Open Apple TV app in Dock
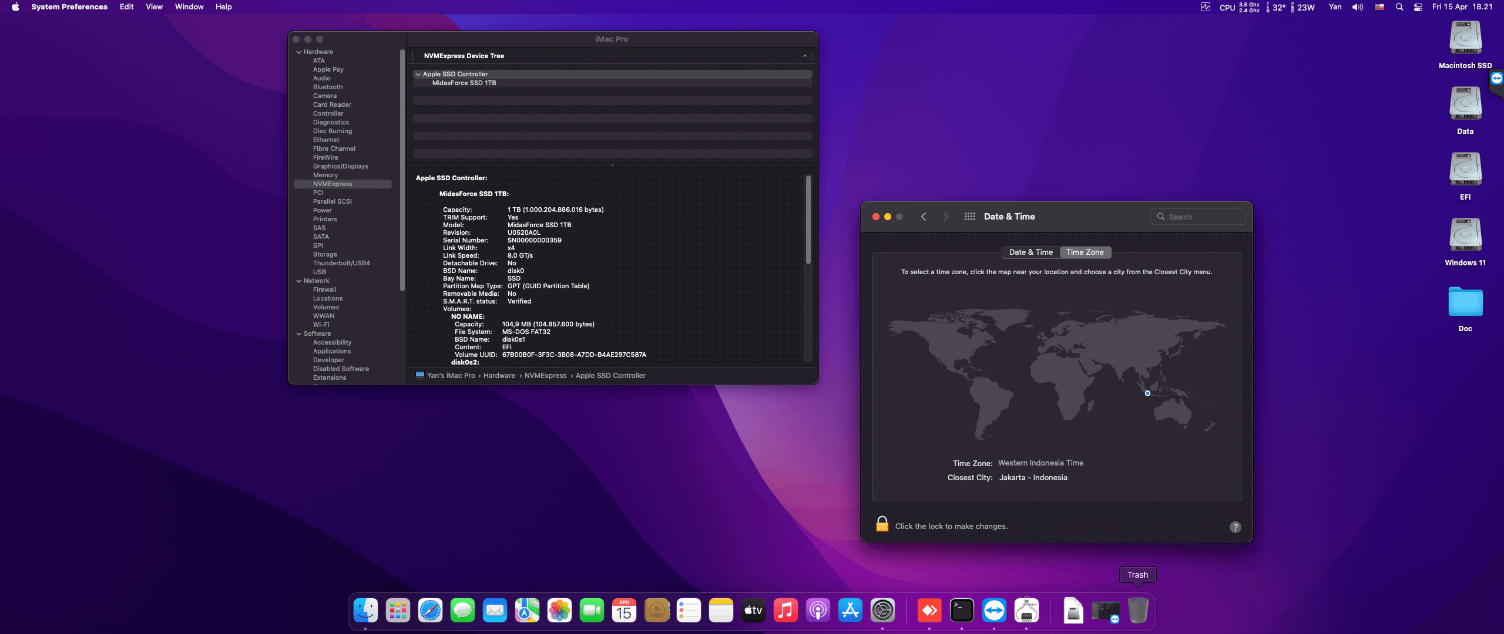The width and height of the screenshot is (1504, 634). click(x=753, y=611)
